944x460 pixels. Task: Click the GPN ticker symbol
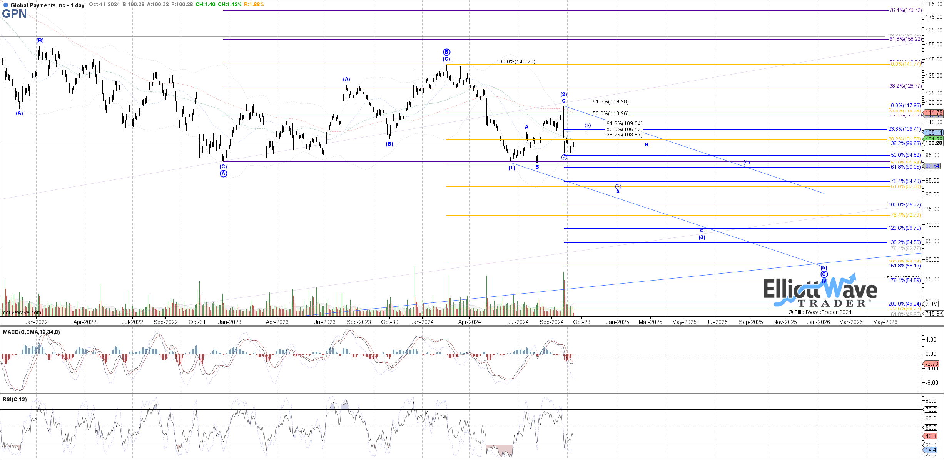point(14,14)
